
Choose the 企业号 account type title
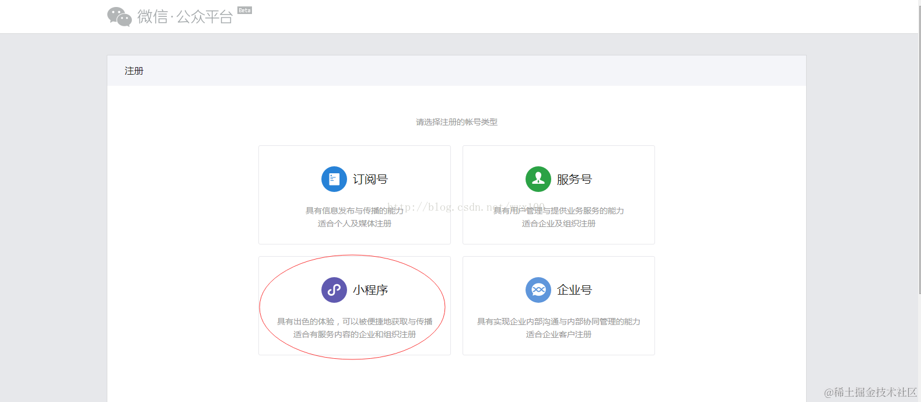click(575, 290)
